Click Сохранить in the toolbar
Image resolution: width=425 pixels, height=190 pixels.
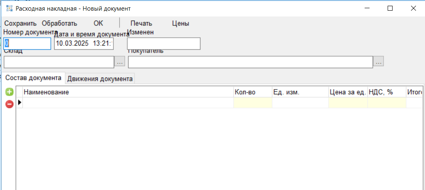(x=20, y=23)
